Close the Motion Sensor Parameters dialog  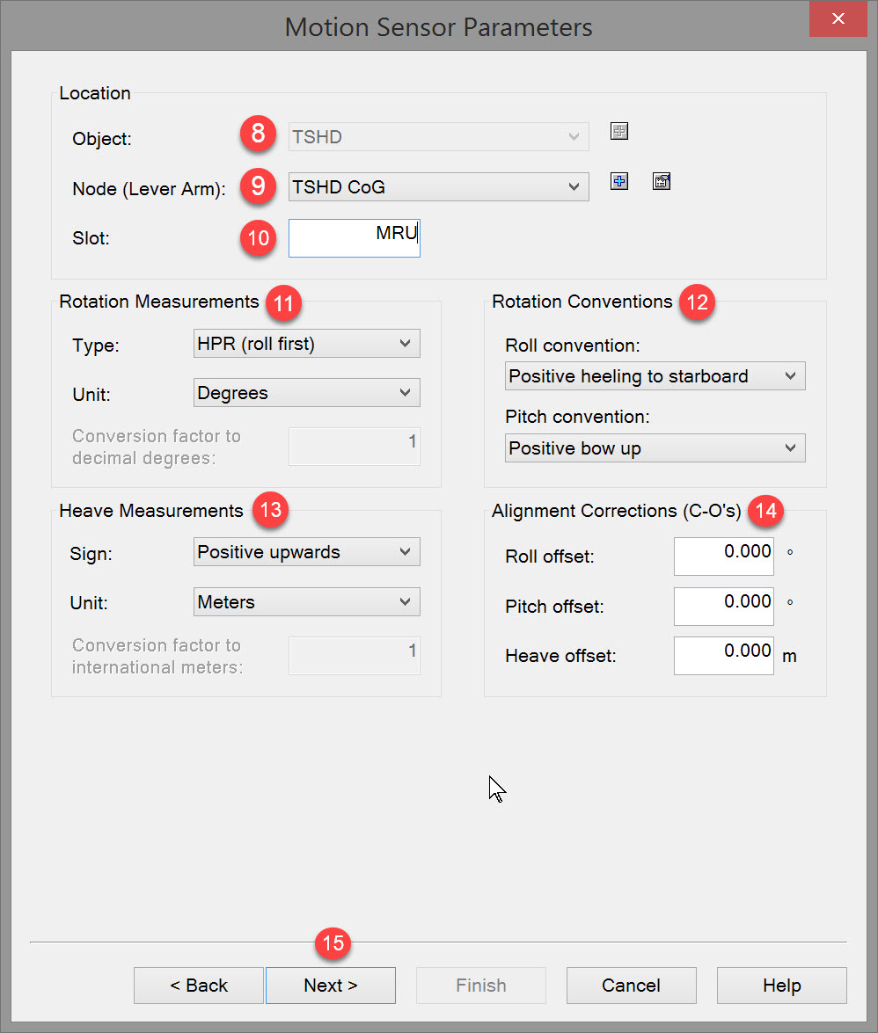[838, 19]
